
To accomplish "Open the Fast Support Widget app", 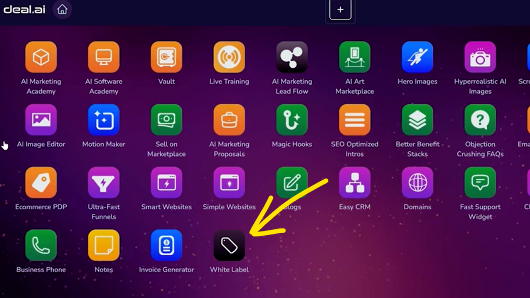I will coord(480,183).
